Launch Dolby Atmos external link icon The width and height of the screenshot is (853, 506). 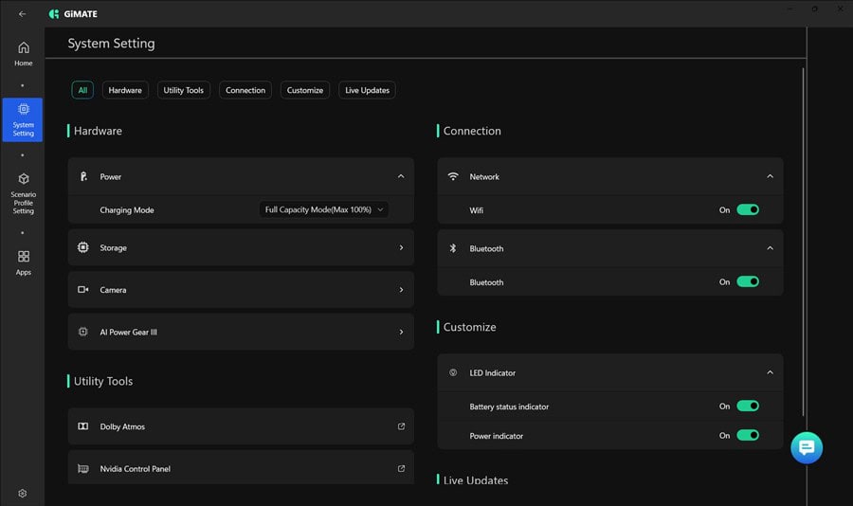tap(401, 426)
